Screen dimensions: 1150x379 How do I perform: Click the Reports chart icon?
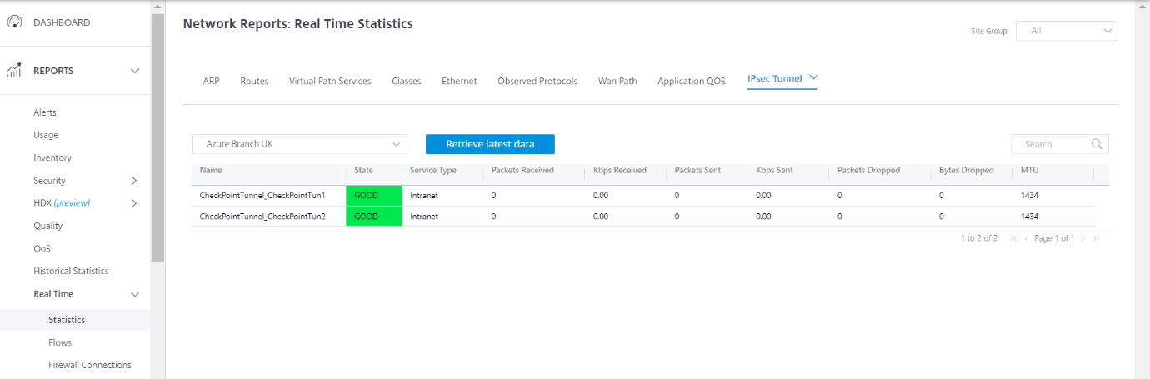[x=14, y=71]
